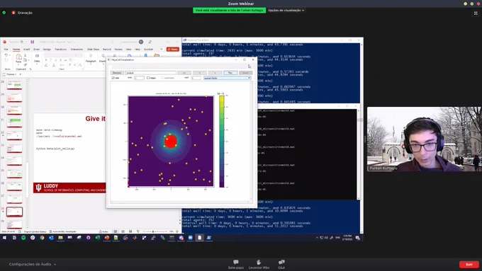
Task: Select slide thumbnail 38 in the slide panel
Action: (14, 212)
